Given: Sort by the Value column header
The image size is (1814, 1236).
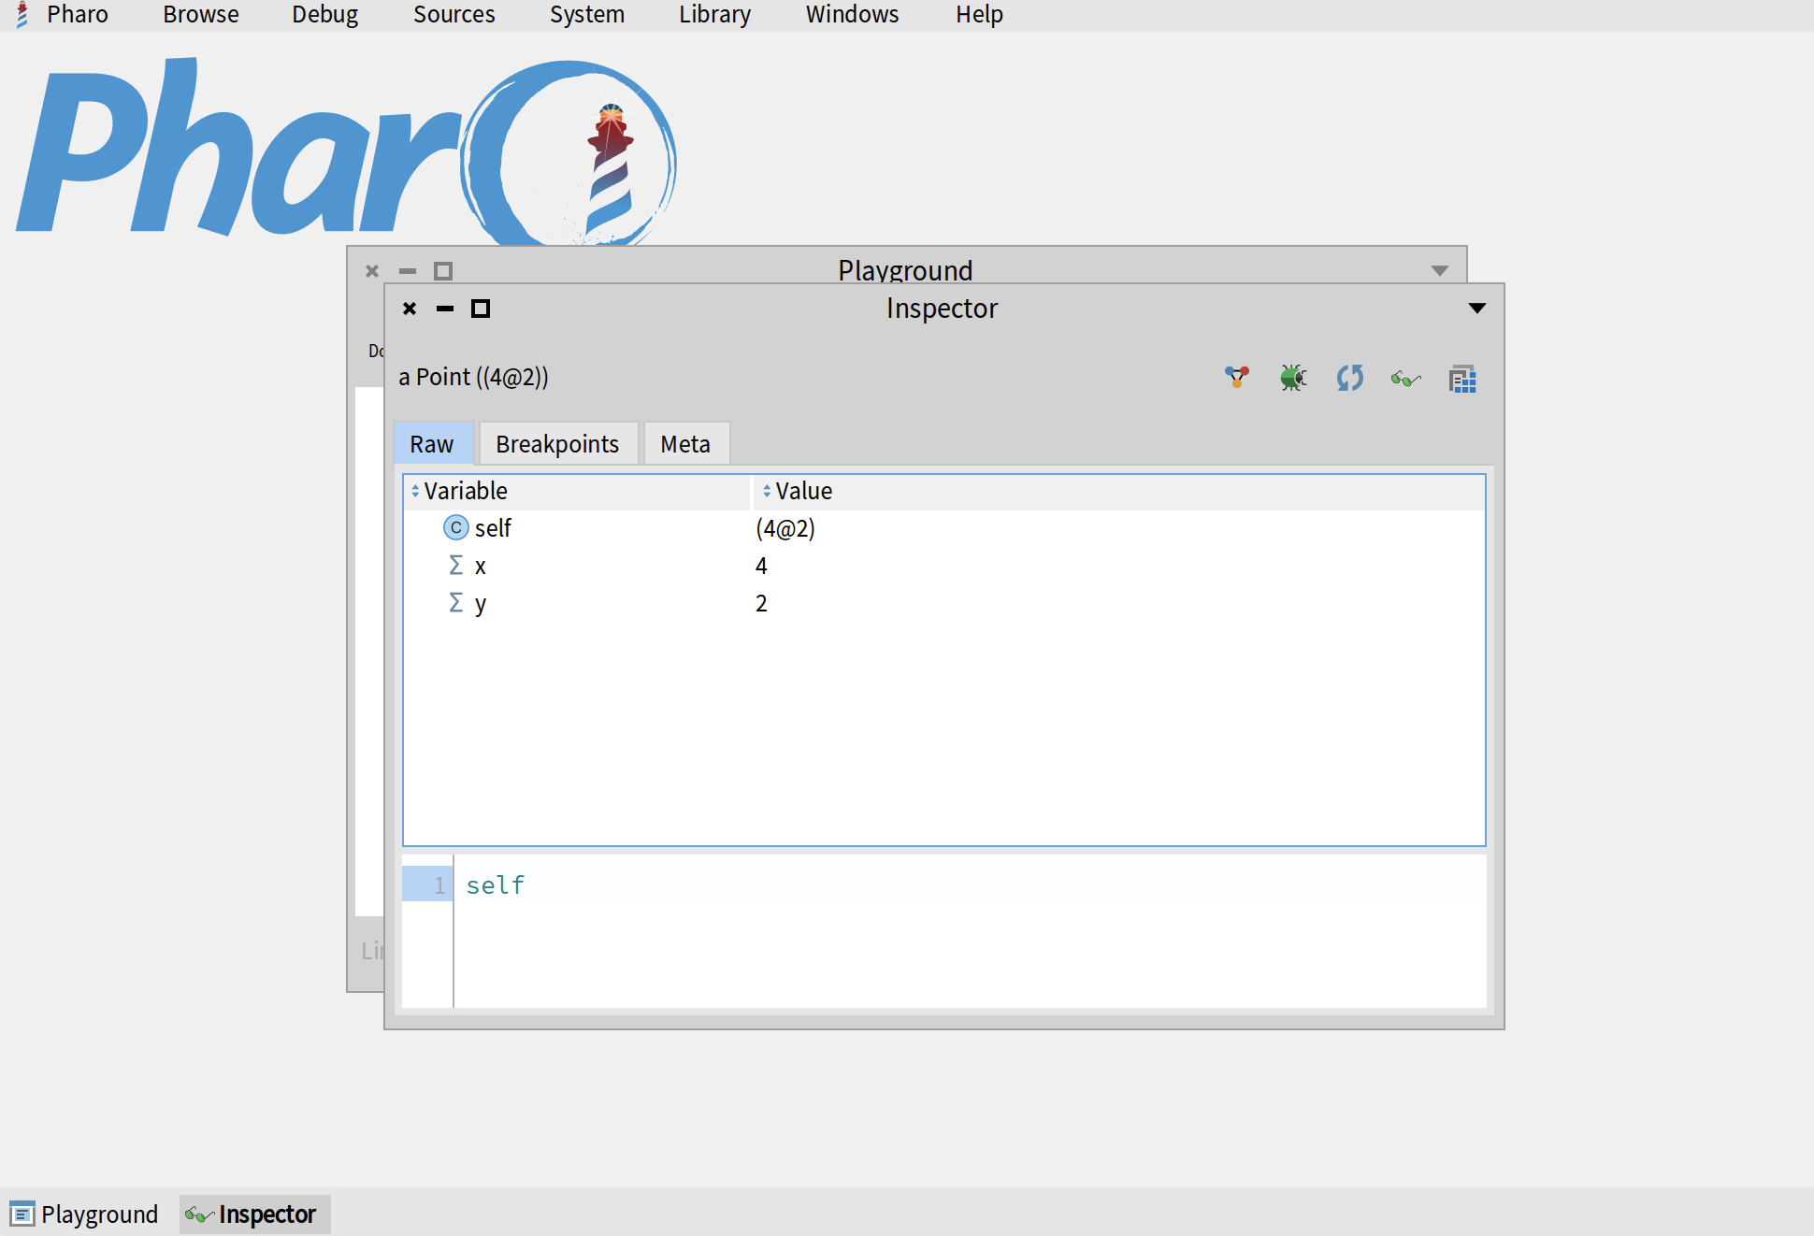Looking at the screenshot, I should click(x=803, y=491).
